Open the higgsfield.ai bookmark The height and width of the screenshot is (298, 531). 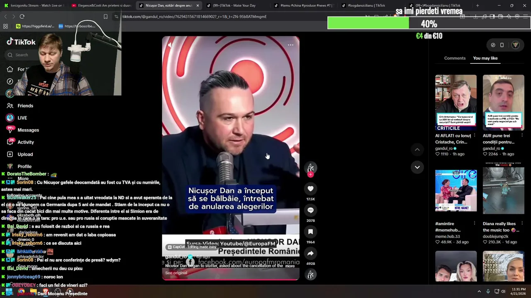35,26
